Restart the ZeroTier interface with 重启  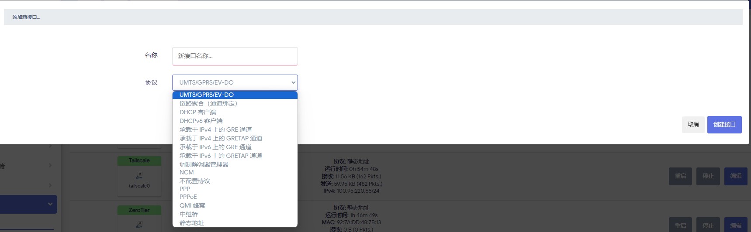[680, 225]
